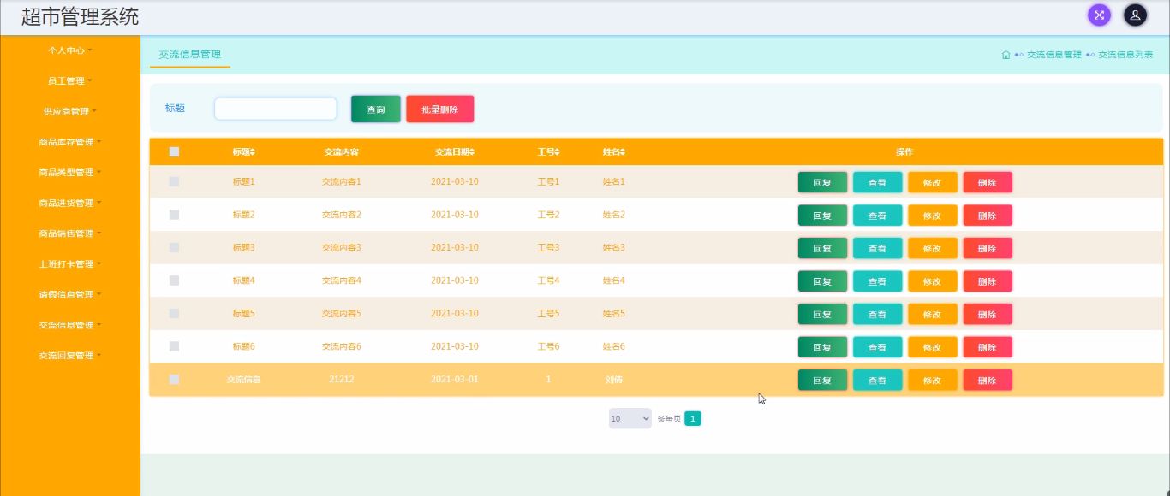This screenshot has height=496, width=1170.
Task: Click 回复 button for row 标题4
Action: (822, 281)
